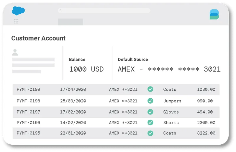This screenshot has height=152, width=236.
Task: Click the search magnifier icon
Action: point(60,10)
